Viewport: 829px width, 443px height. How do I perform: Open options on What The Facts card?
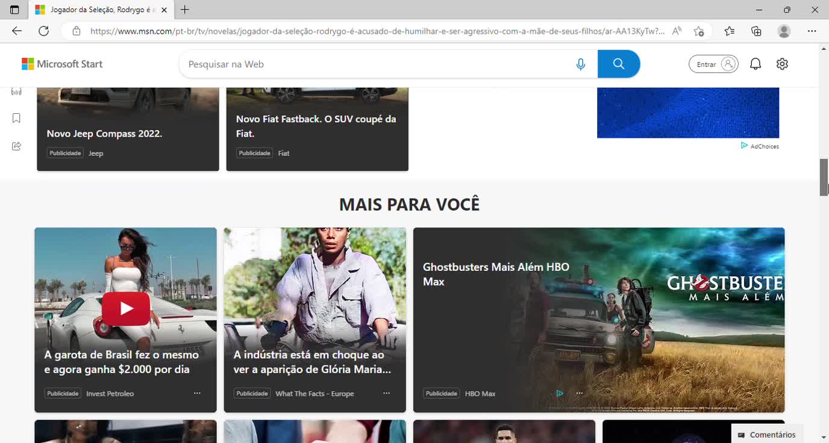[x=386, y=393]
